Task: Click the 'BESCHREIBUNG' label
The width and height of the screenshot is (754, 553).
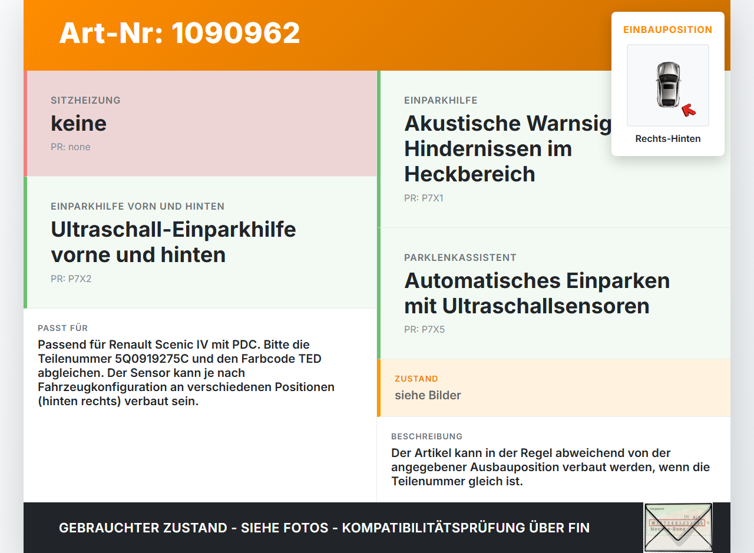Action: pos(427,436)
